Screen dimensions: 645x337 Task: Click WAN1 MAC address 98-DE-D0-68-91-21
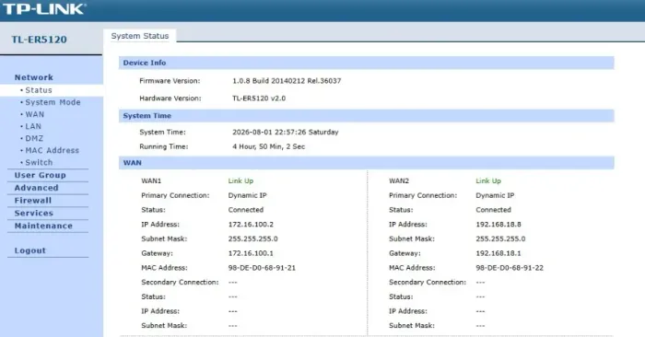[x=262, y=268]
